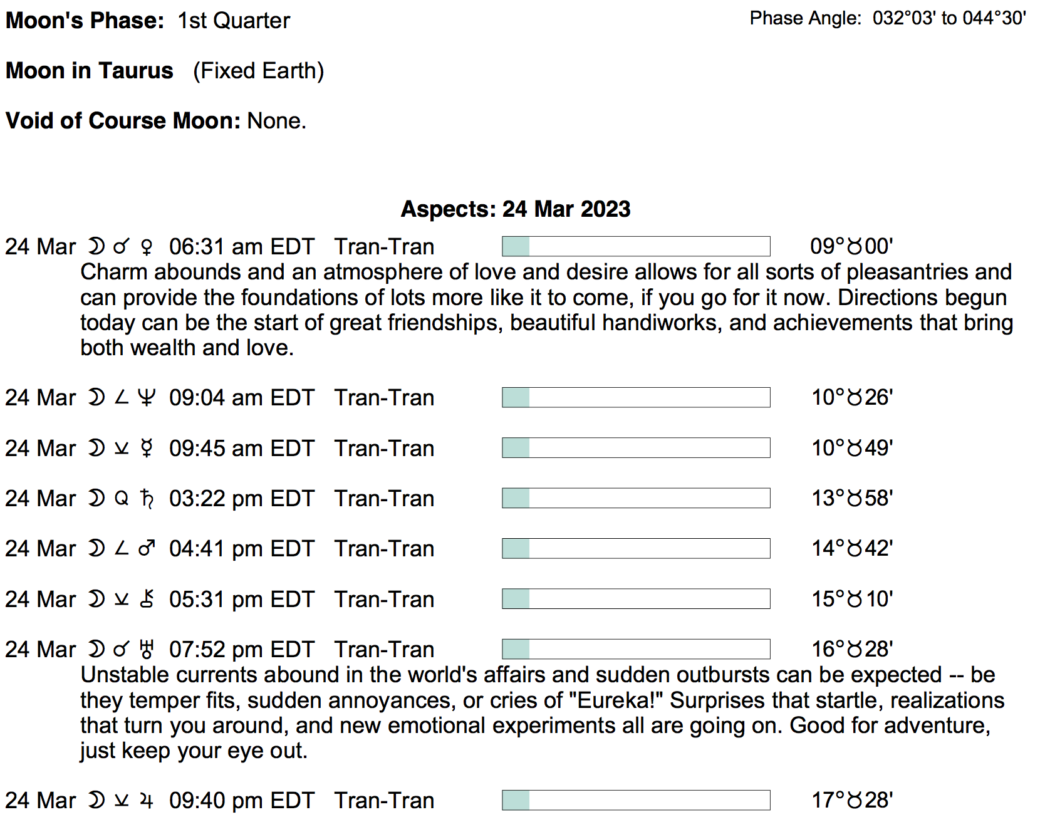Screen dimensions: 1040x832
Task: Click the Mars glyph in the 04:41 pm aspect
Action: (147, 549)
